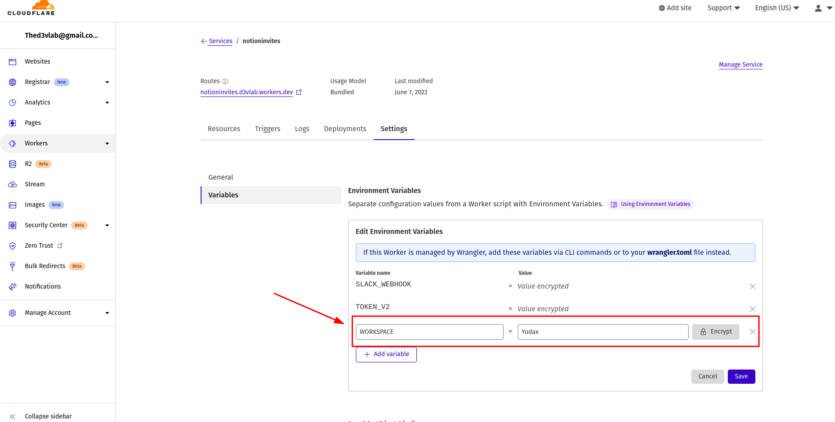Switch to the Deployments tab
The width and height of the screenshot is (835, 422).
coord(345,129)
